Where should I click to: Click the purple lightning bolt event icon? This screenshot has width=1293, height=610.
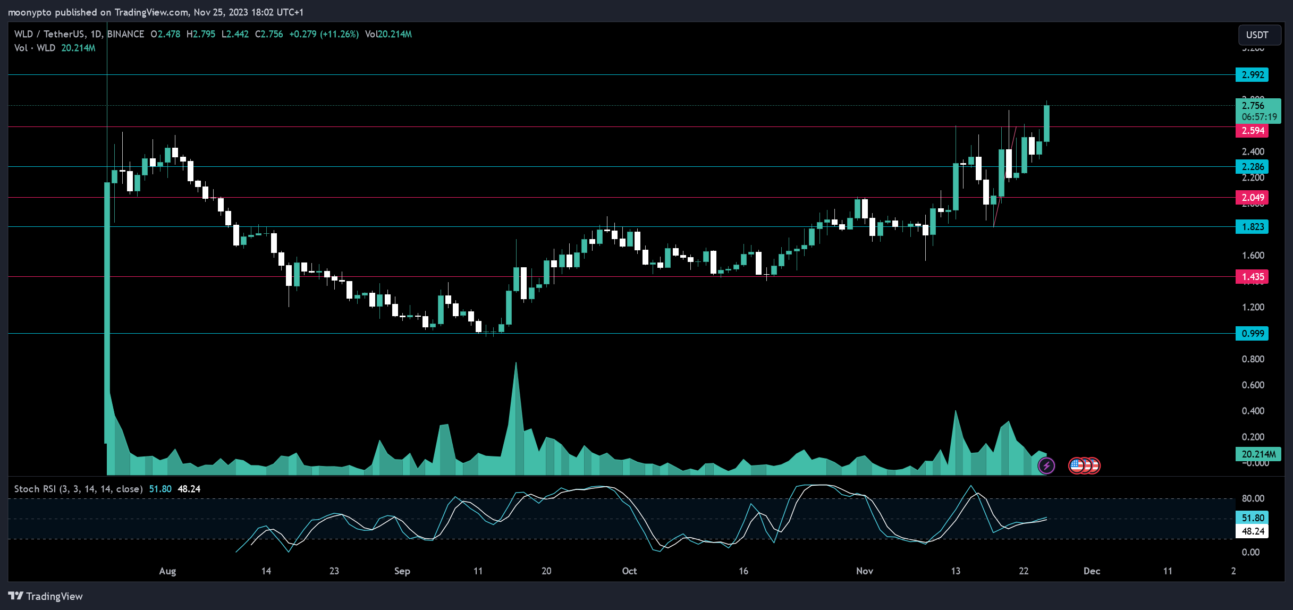pos(1046,466)
